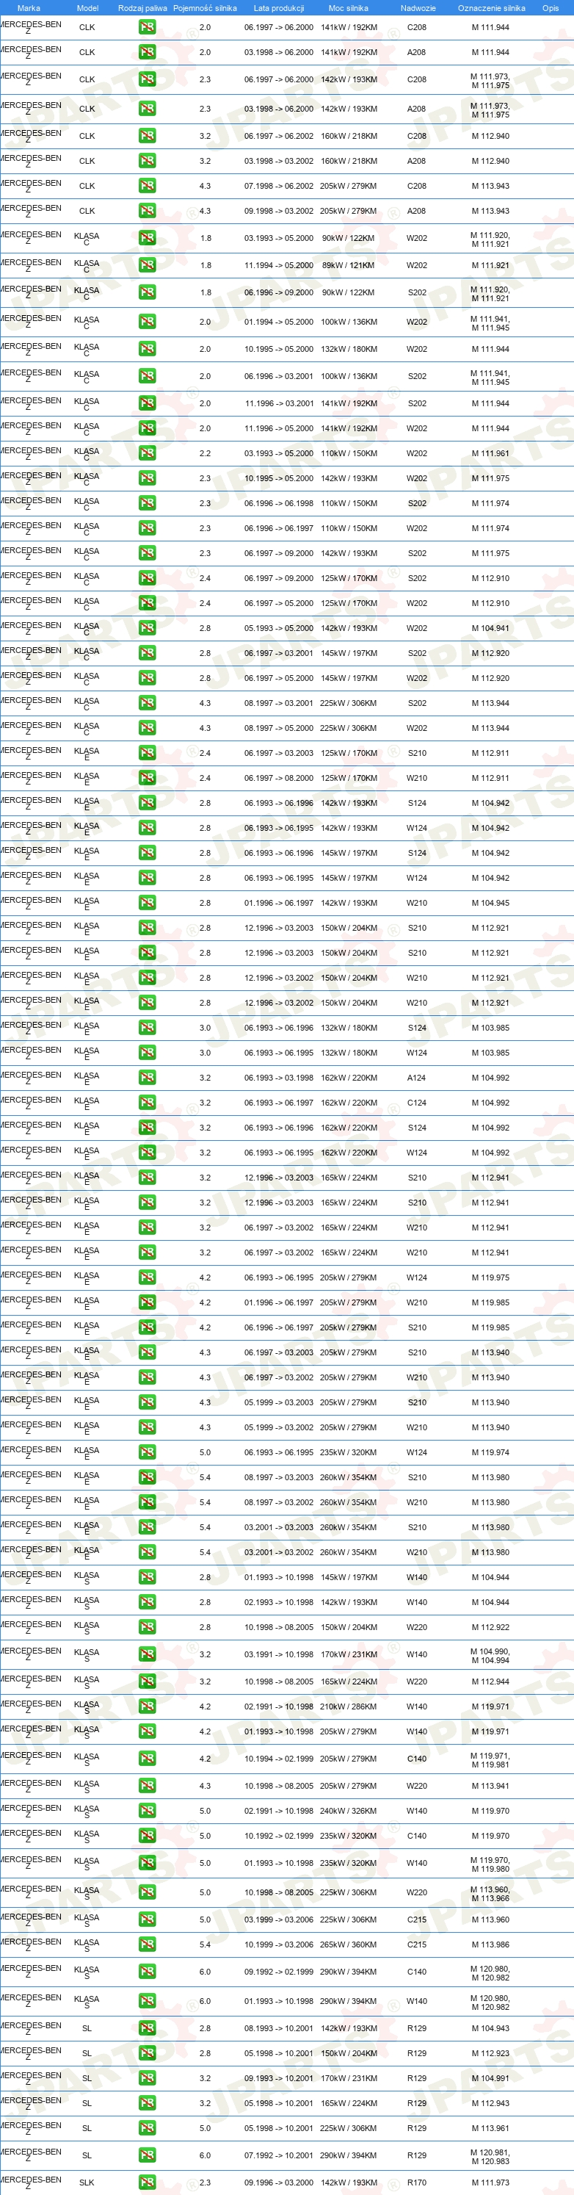Click fuel icon in Klasa E A124 row

[x=148, y=1078]
